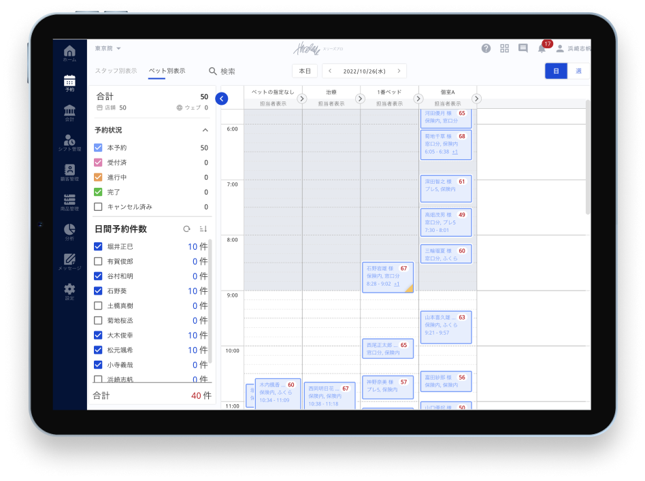This screenshot has height=481, width=645.
Task: Open the chat message icon in header
Action: click(x=523, y=48)
